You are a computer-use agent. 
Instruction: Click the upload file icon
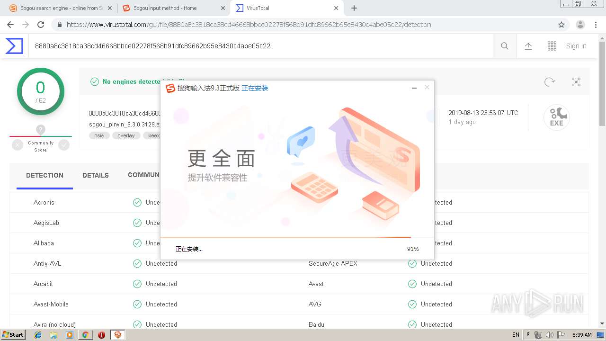pyautogui.click(x=528, y=46)
